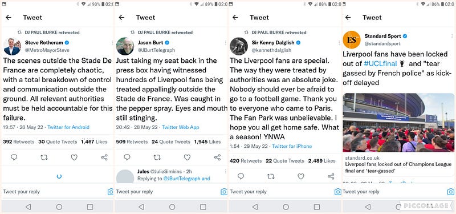
Task: Share Jason Burt's tweet
Action: [x=217, y=158]
